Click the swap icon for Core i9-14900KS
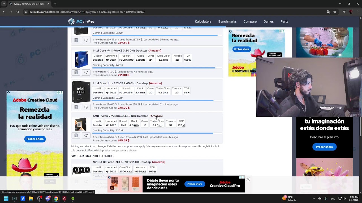This screenshot has width=362, height=203. (x=86, y=72)
